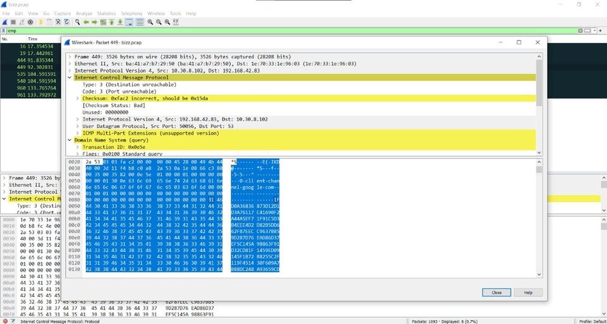The width and height of the screenshot is (607, 324).
Task: Open the Edit menu
Action: pyautogui.click(x=19, y=13)
